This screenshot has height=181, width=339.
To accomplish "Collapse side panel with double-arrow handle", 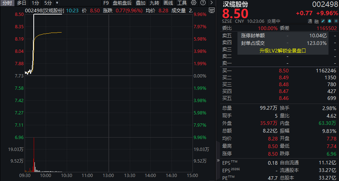I will [219, 160].
